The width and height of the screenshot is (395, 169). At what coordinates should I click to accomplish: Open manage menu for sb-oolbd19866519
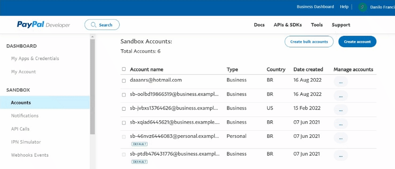pyautogui.click(x=341, y=96)
